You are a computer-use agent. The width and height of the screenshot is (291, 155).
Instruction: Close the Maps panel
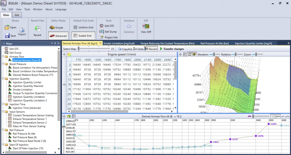(x=58, y=44)
